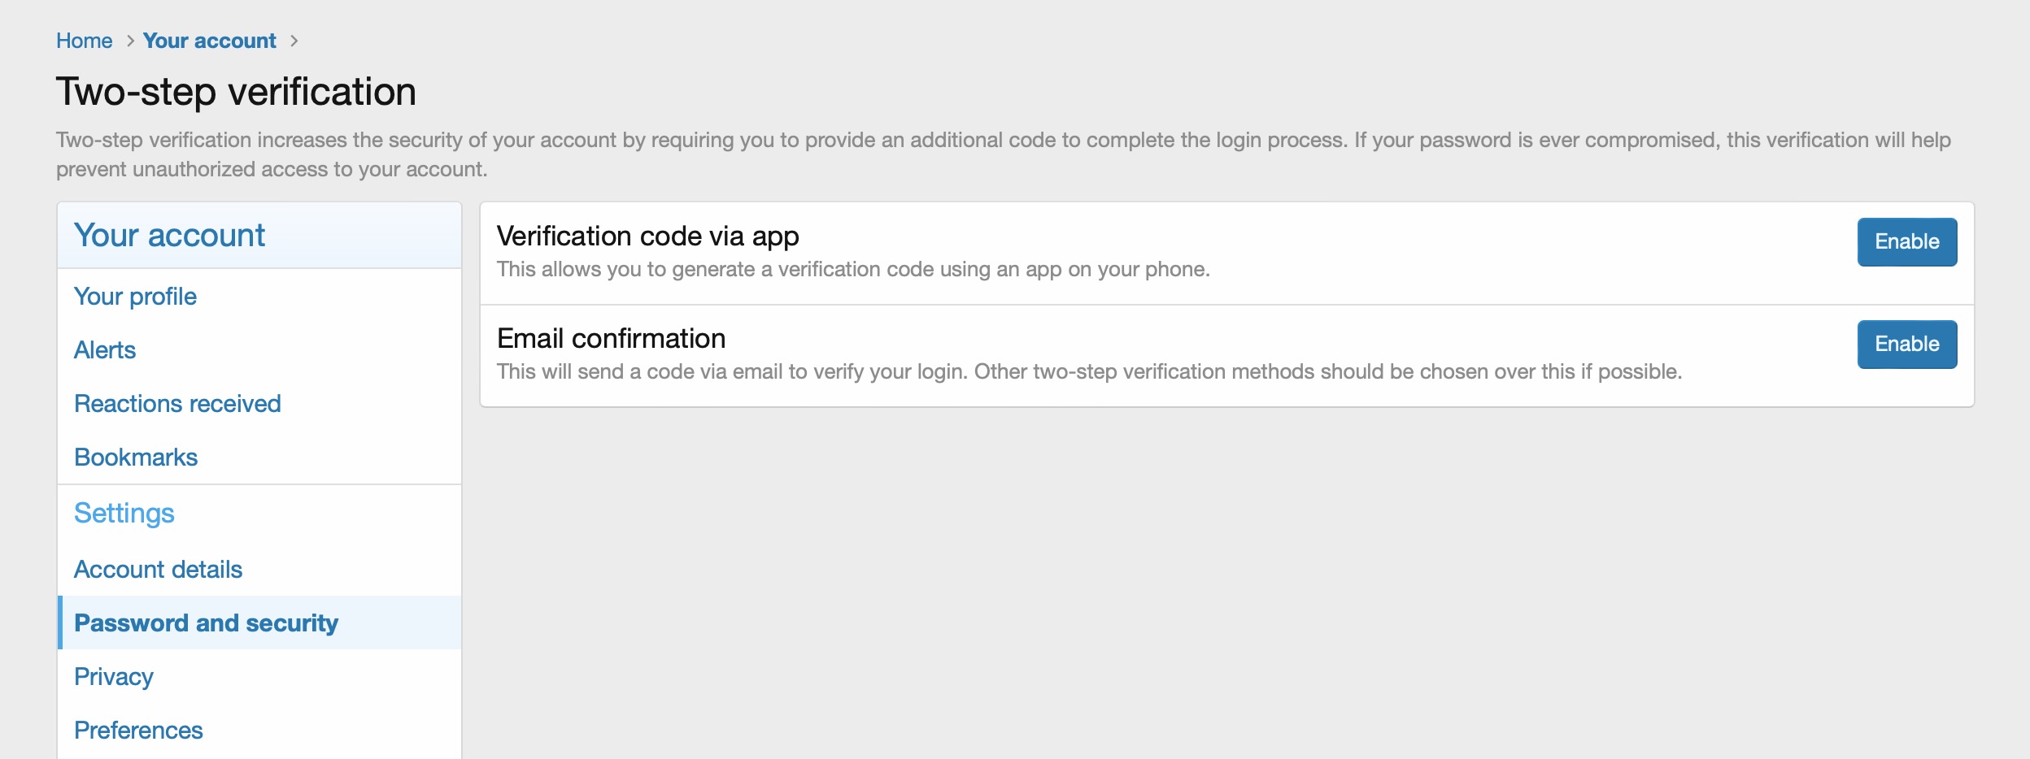
Task: Enable email confirmation two-step method
Action: pyautogui.click(x=1906, y=345)
